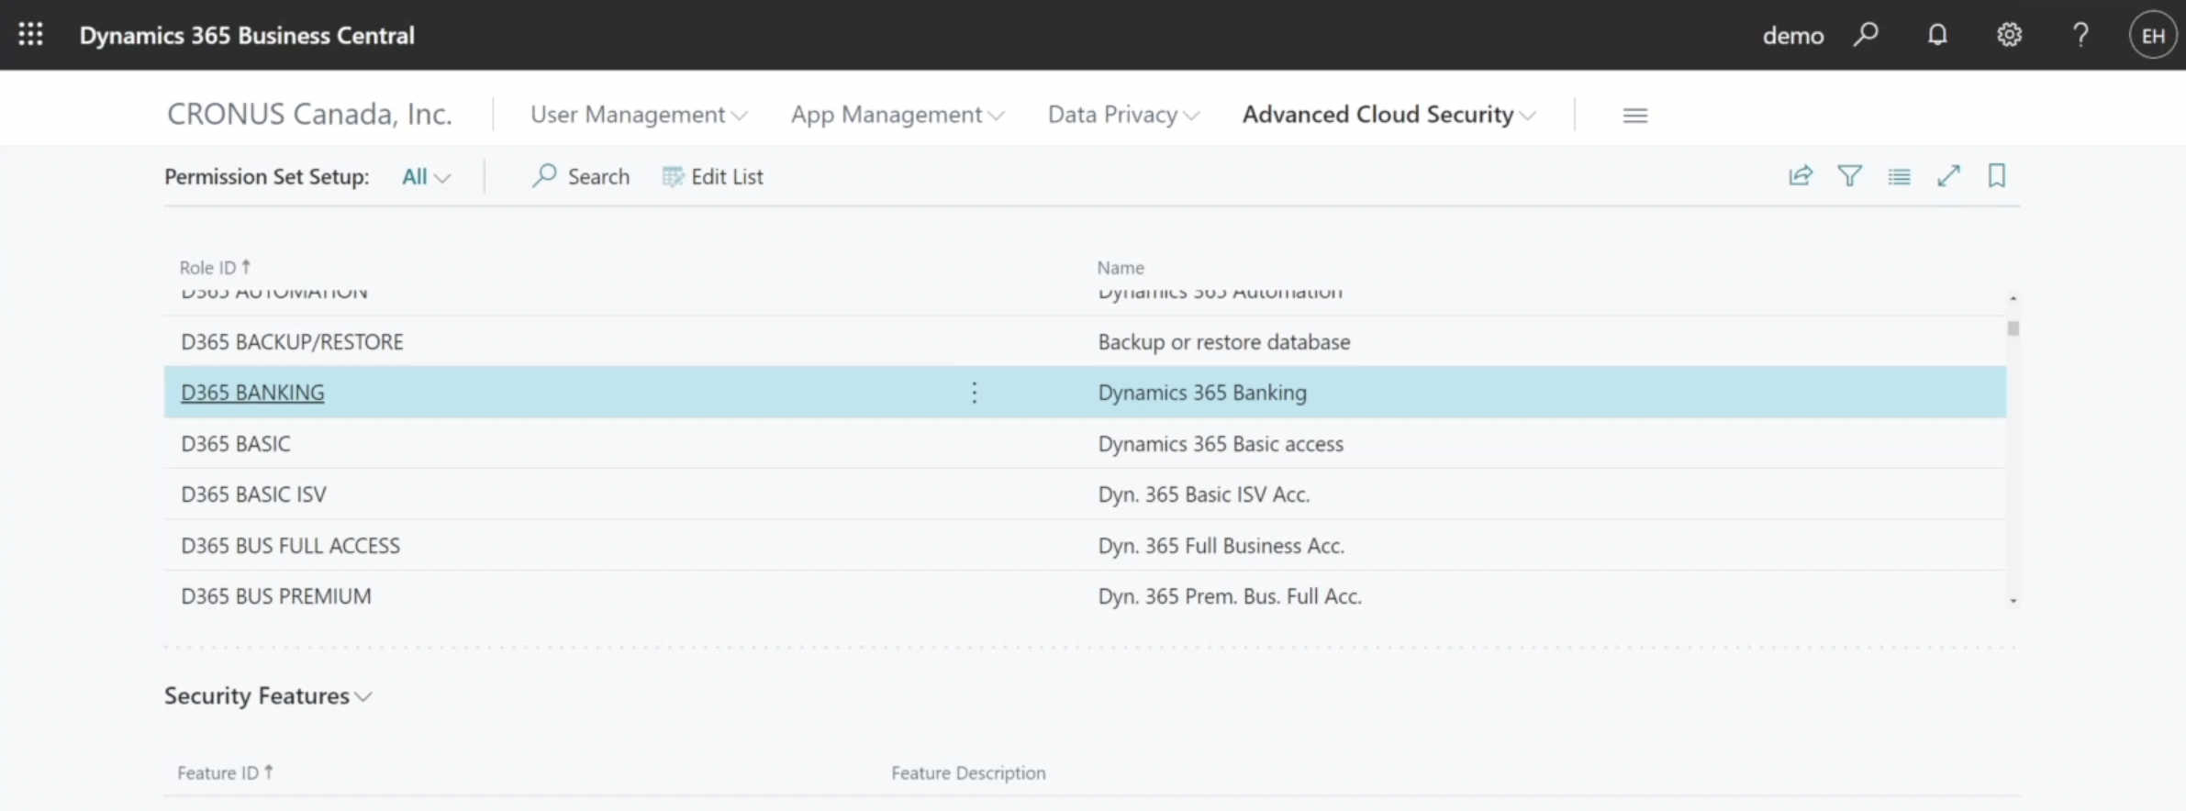
Task: Select the D365 BUS FULL ACCESS row
Action: (1085, 545)
